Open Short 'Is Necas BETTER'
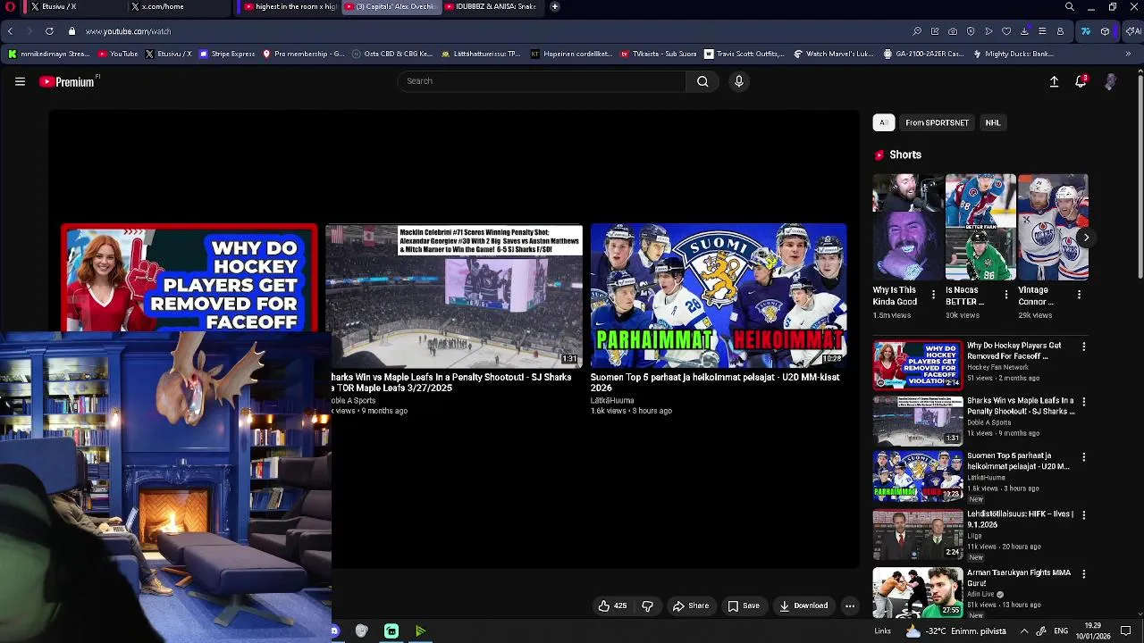Viewport: 1144px width, 643px height. (x=980, y=227)
